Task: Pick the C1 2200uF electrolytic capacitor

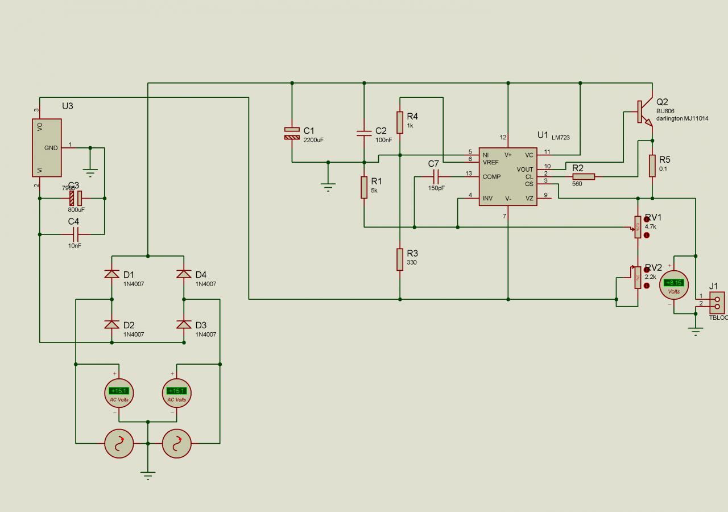Action: pyautogui.click(x=292, y=133)
